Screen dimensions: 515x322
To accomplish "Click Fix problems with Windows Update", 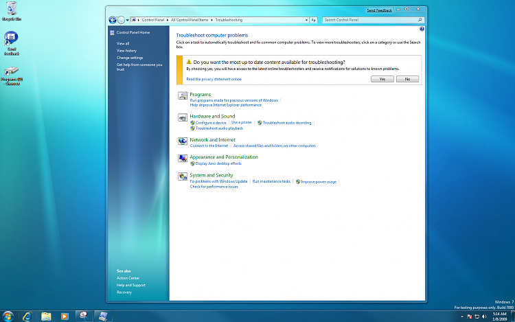I will pyautogui.click(x=218, y=181).
